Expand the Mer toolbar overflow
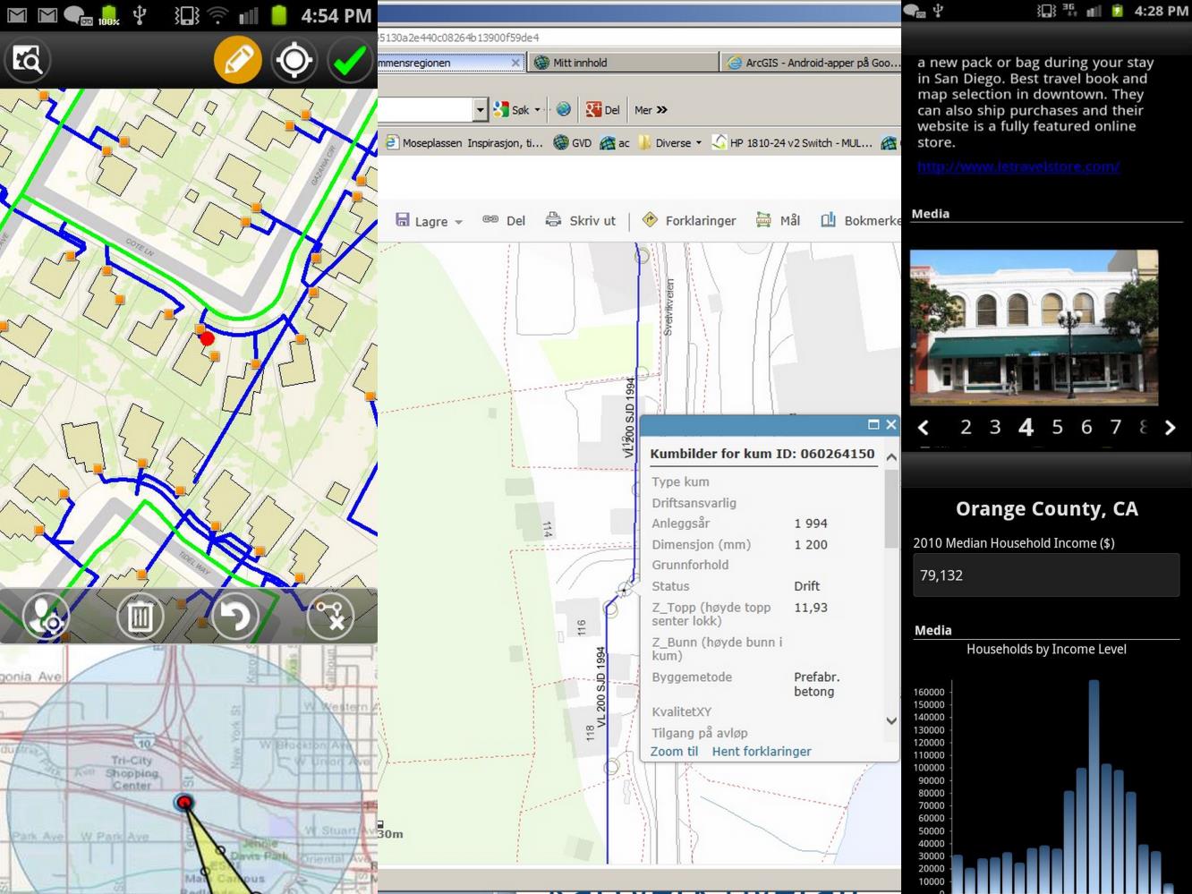This screenshot has height=894, width=1192. [x=651, y=110]
